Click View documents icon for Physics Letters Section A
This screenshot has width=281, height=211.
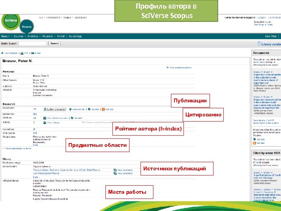pyautogui.click(x=115, y=170)
